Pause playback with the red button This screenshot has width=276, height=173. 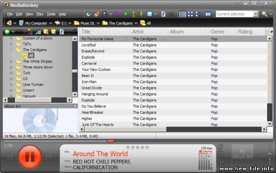coord(30,157)
